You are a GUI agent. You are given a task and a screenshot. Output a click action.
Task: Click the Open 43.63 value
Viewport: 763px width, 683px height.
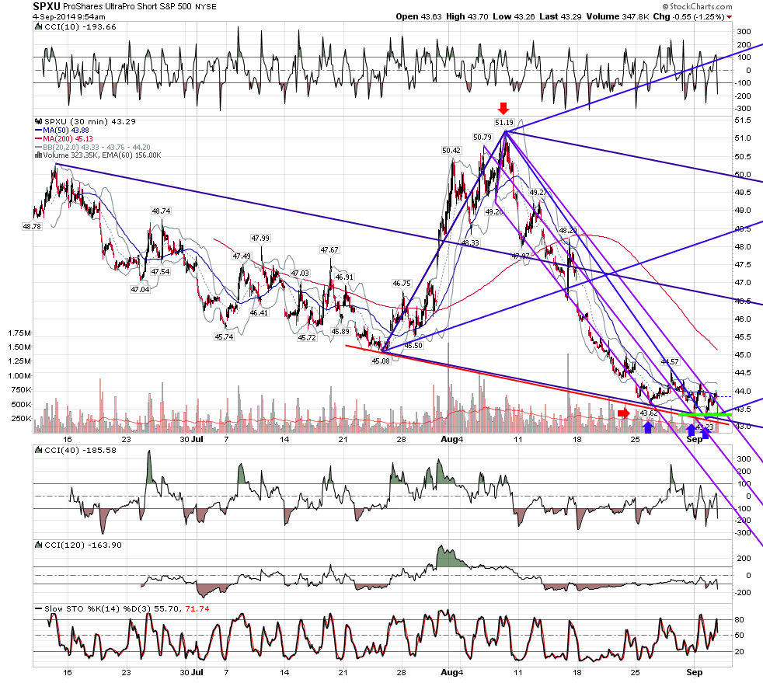(419, 16)
